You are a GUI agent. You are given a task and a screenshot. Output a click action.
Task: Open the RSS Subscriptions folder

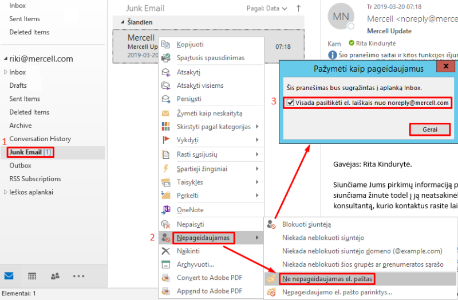[x=35, y=179]
